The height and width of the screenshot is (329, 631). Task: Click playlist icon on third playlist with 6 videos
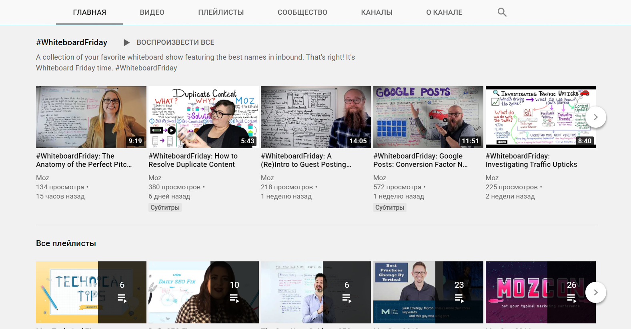coord(347,298)
